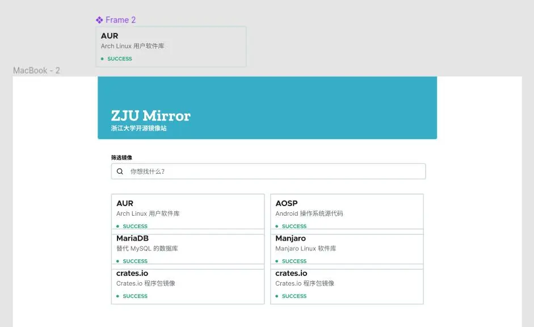Image resolution: width=534 pixels, height=327 pixels.
Task: Click the green status dot in MariaDB card
Action: coord(118,261)
